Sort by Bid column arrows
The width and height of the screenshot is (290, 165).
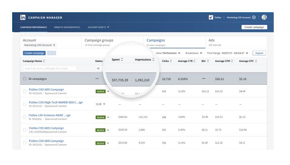[208, 61]
